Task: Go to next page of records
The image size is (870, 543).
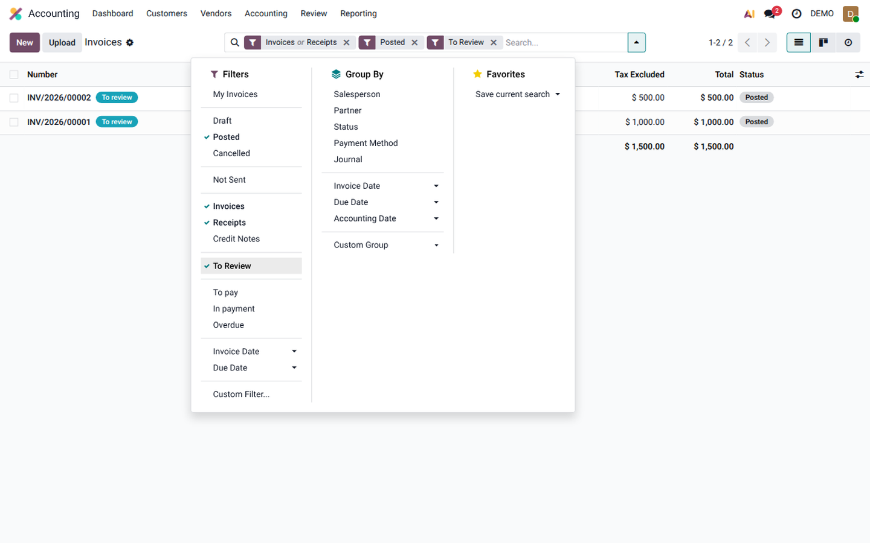Action: (767, 42)
